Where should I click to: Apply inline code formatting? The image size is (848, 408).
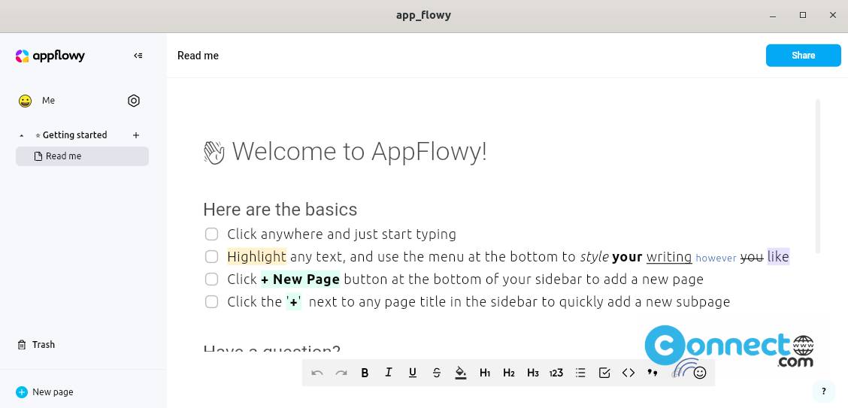tap(628, 373)
